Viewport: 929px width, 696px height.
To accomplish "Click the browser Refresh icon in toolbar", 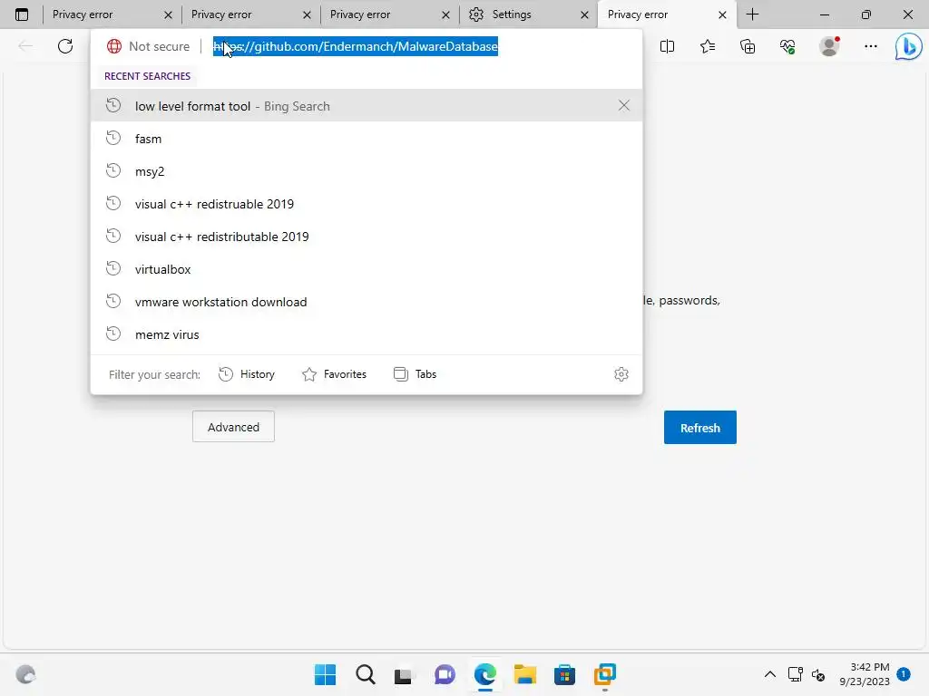I will click(x=65, y=46).
